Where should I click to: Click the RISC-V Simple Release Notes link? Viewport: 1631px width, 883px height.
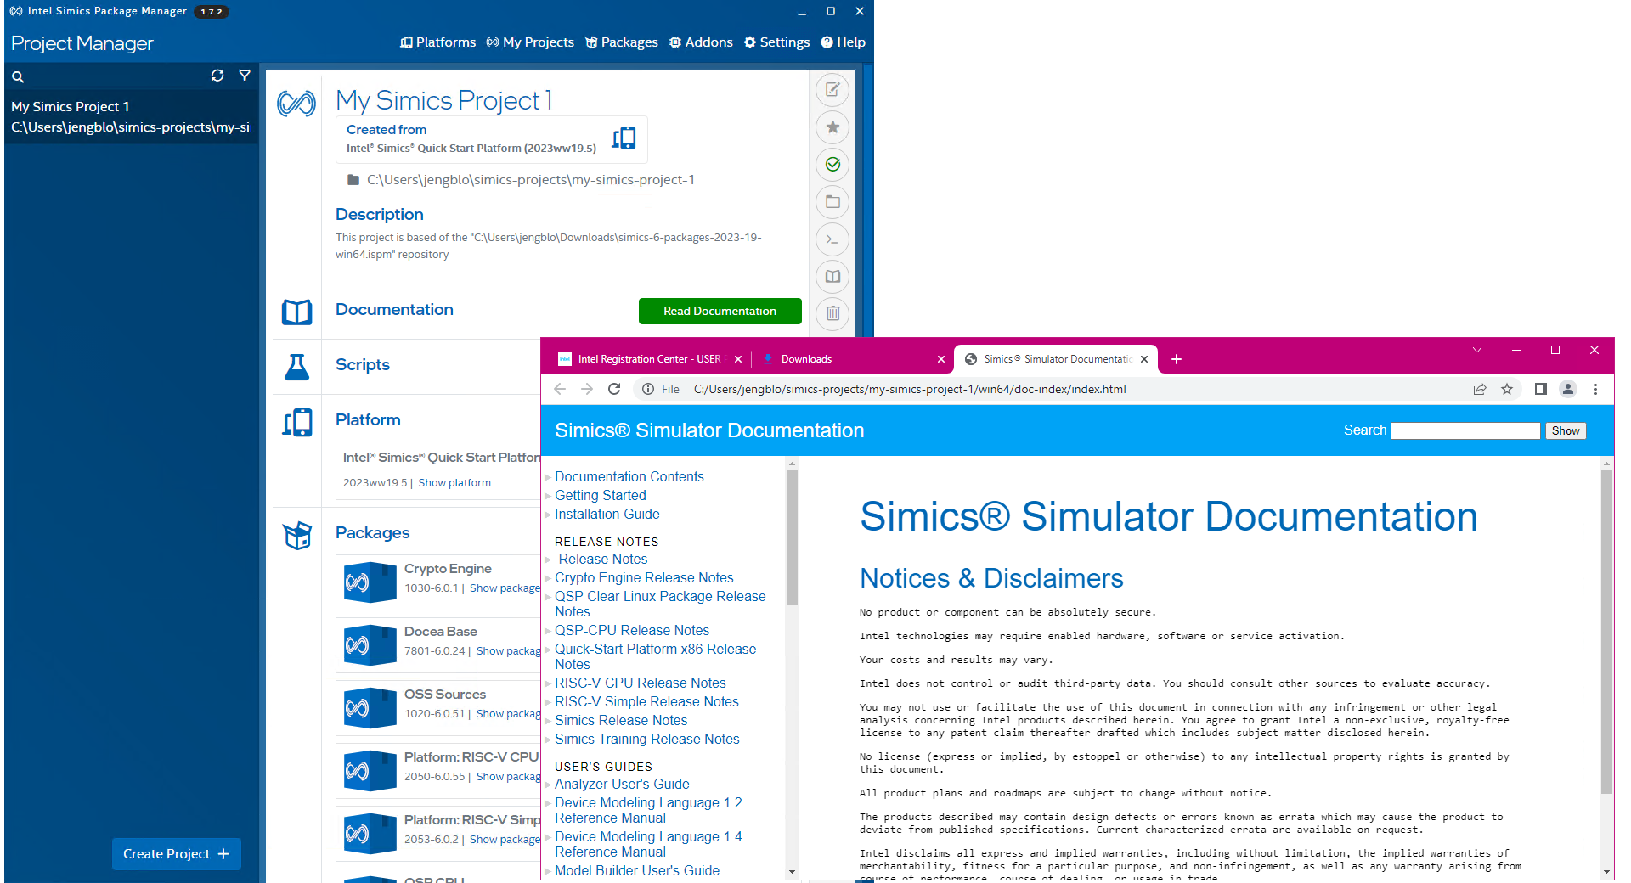pos(647,702)
